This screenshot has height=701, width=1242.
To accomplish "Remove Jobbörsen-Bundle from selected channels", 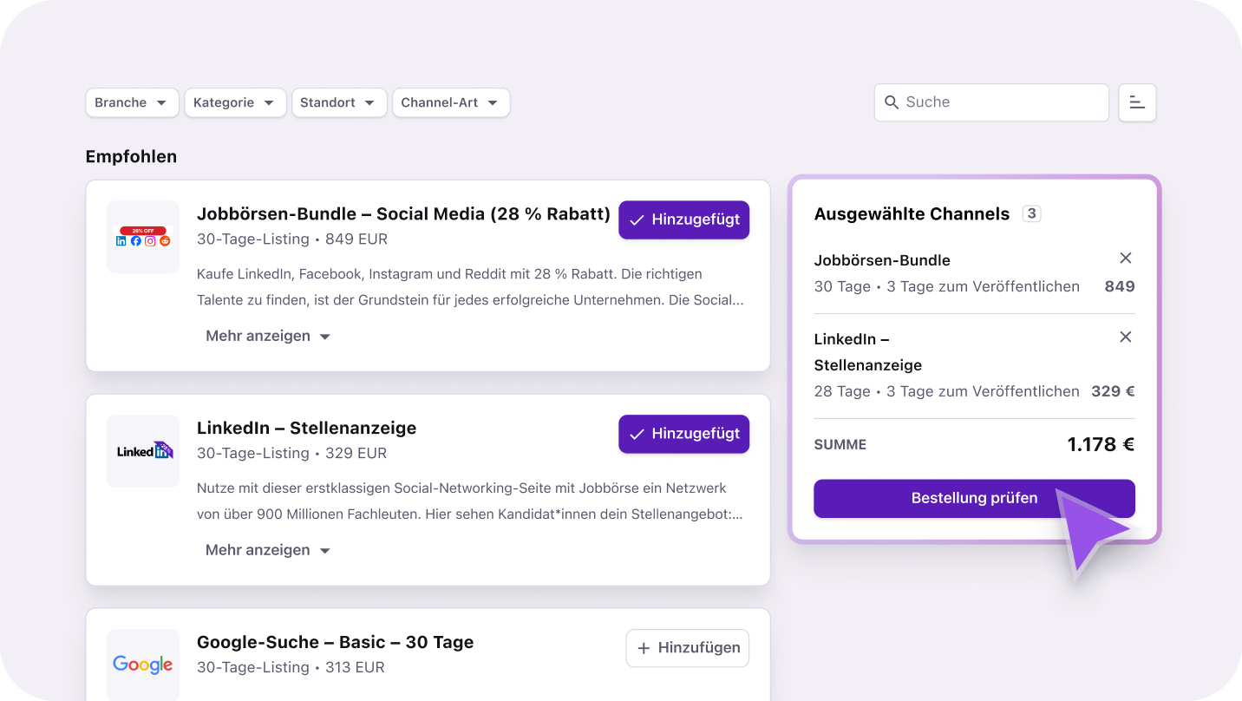I will [1125, 259].
